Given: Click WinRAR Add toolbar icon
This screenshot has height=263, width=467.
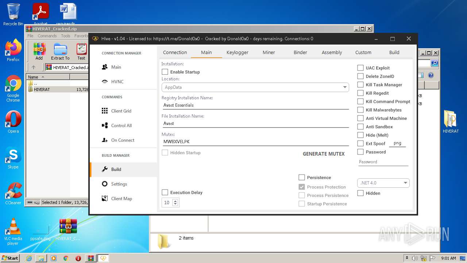Looking at the screenshot, I should [39, 51].
